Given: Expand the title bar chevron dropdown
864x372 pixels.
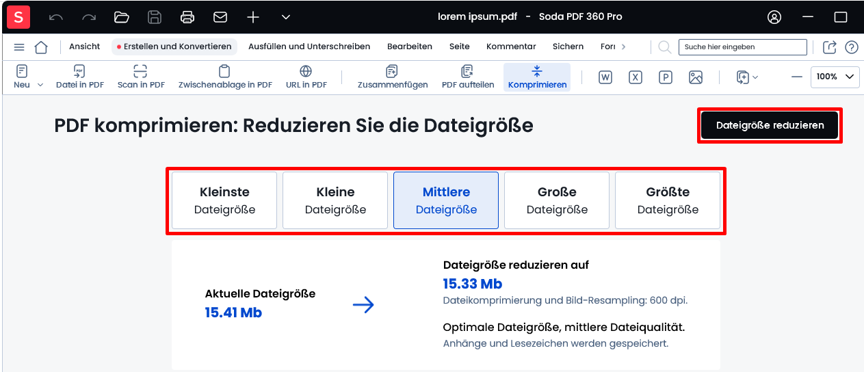Looking at the screenshot, I should (286, 17).
